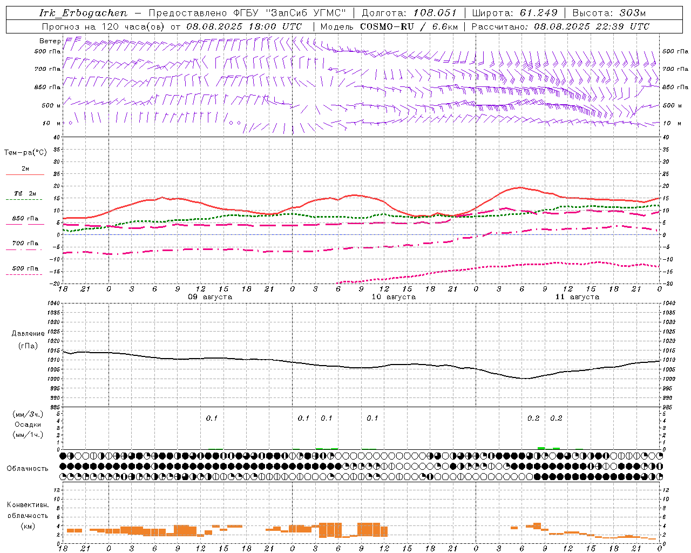Click the 700 гПа temperature legend label

point(25,243)
